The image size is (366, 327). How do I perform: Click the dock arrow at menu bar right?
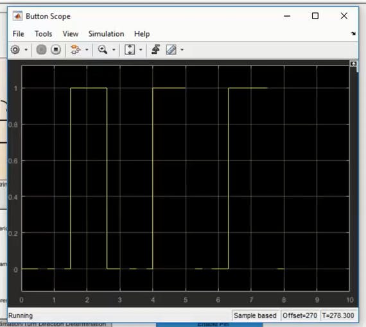pyautogui.click(x=353, y=34)
